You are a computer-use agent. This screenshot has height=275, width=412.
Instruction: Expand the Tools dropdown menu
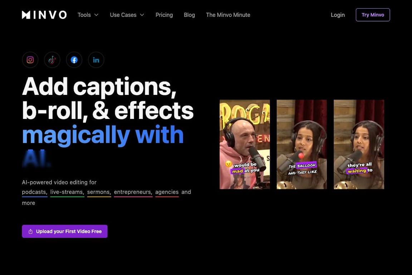[88, 15]
